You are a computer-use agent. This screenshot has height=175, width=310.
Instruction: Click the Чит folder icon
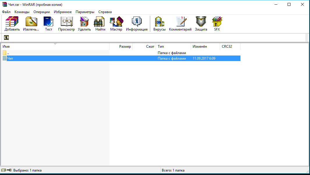coord(5,58)
